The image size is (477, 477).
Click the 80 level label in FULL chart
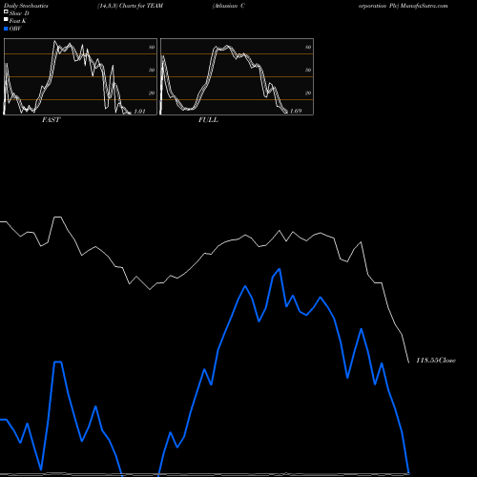[x=308, y=48]
